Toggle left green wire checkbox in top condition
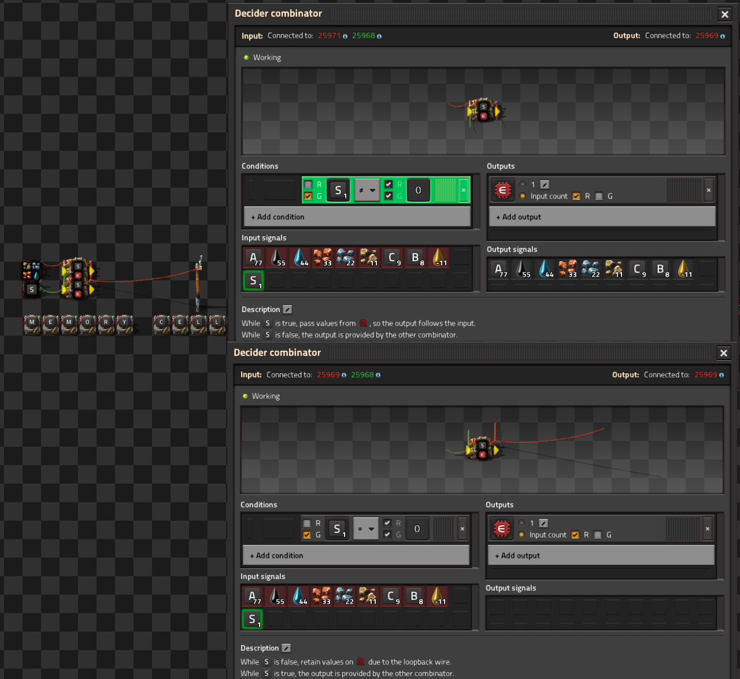This screenshot has height=679, width=740. (308, 196)
